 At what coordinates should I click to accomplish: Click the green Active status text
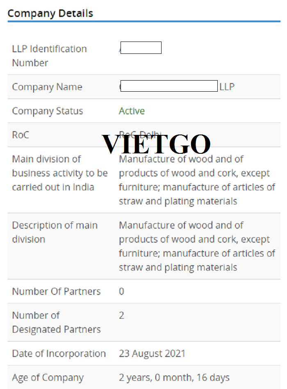point(132,111)
